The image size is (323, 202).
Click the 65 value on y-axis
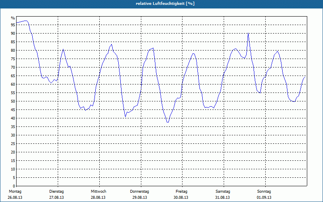pos(13,76)
